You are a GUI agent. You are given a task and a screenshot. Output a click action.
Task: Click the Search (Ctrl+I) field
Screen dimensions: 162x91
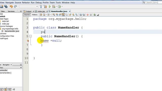pyautogui.click(x=152, y=2)
